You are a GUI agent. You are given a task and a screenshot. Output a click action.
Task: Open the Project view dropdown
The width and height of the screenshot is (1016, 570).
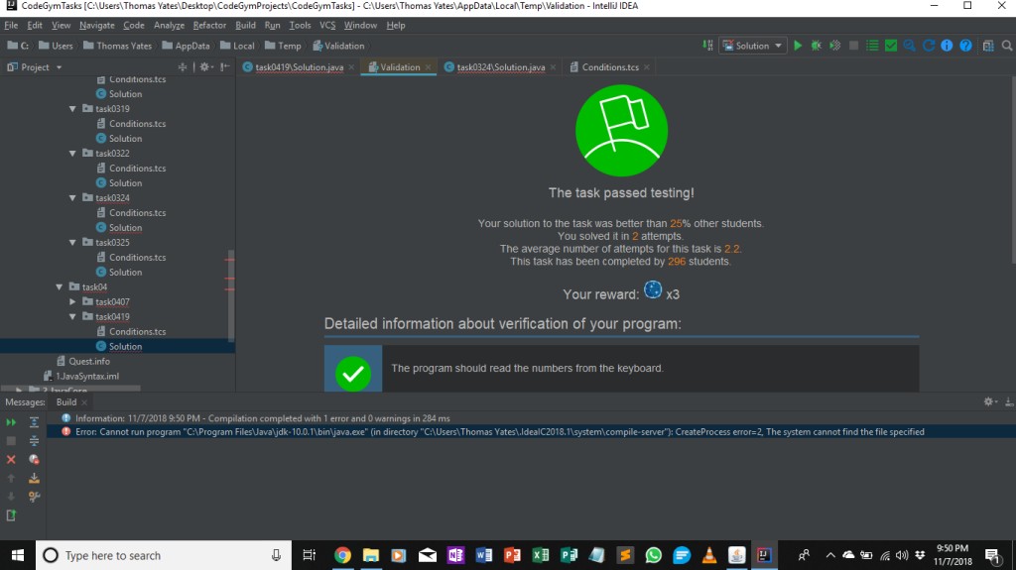click(35, 67)
